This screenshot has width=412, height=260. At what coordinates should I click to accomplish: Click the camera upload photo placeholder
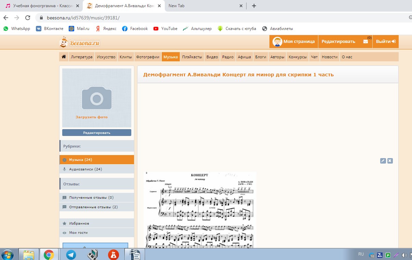click(x=97, y=98)
